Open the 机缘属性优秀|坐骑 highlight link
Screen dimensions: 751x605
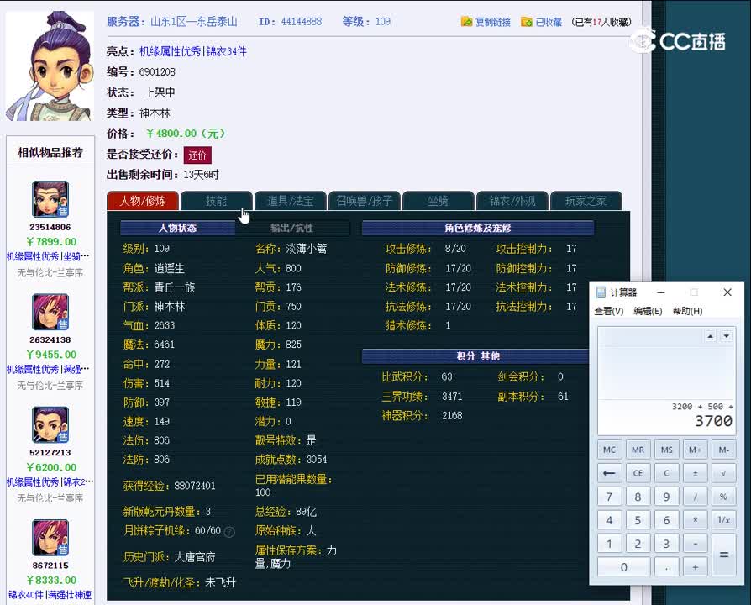point(48,257)
